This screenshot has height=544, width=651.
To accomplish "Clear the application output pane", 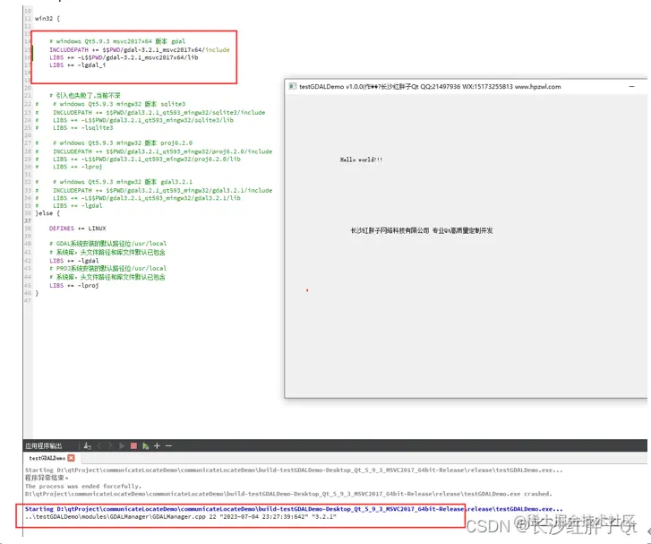I will (87, 446).
